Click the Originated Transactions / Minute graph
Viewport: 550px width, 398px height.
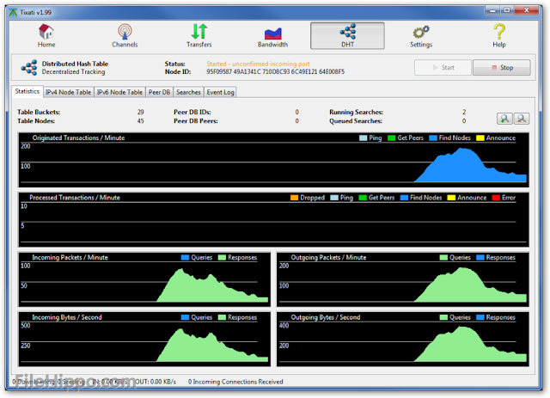point(273,160)
